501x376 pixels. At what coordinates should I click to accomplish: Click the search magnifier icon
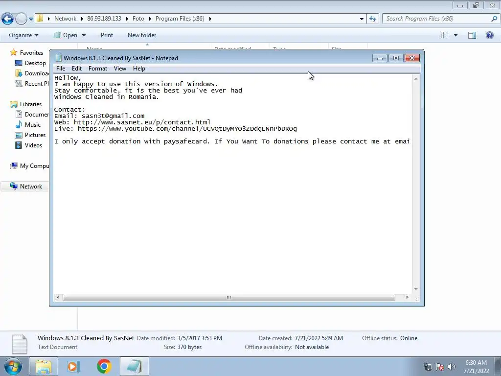pyautogui.click(x=494, y=19)
